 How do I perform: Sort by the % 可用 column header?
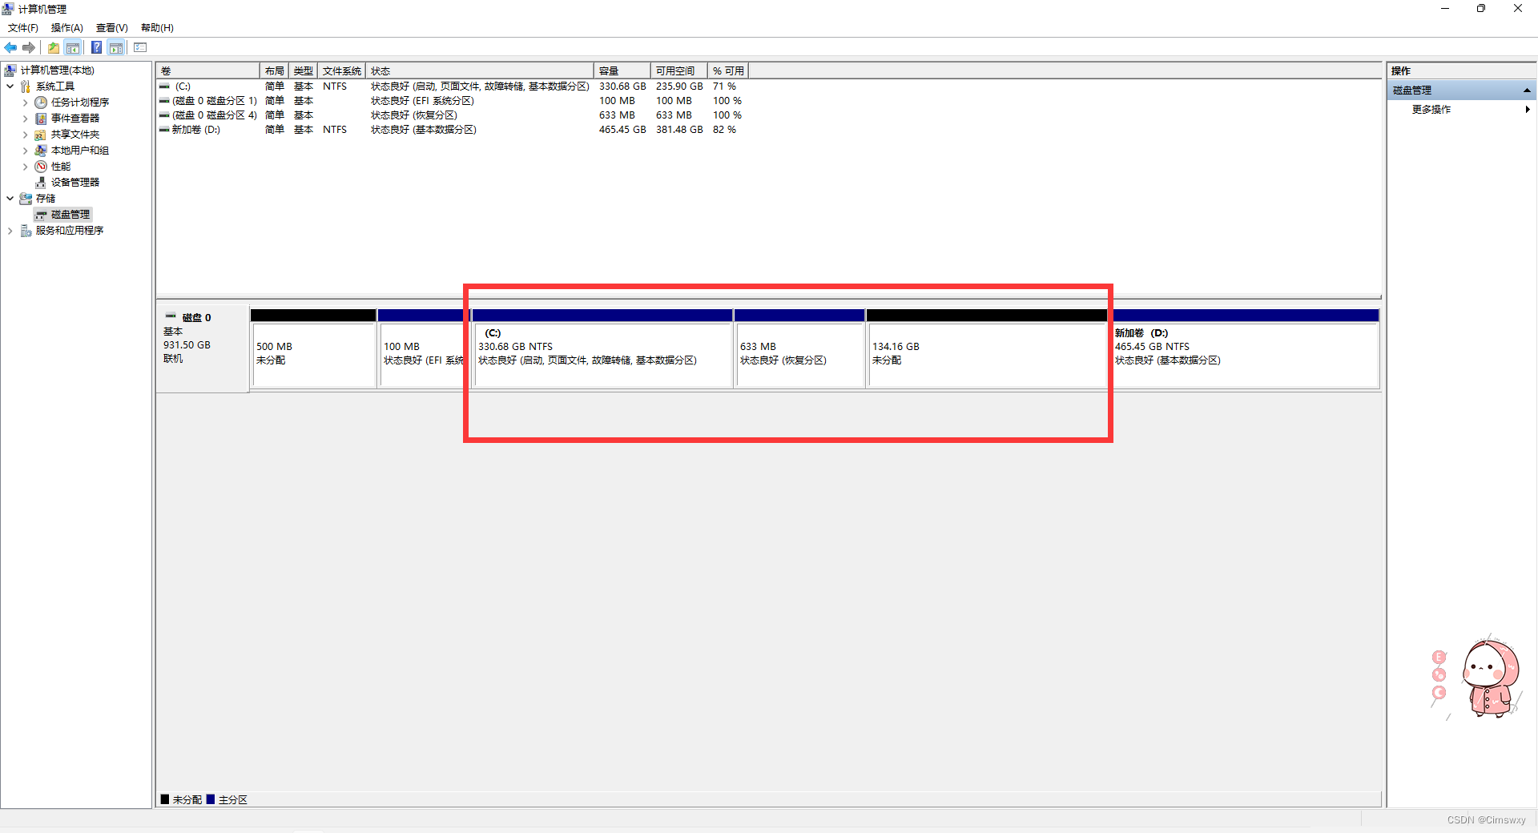coord(728,71)
